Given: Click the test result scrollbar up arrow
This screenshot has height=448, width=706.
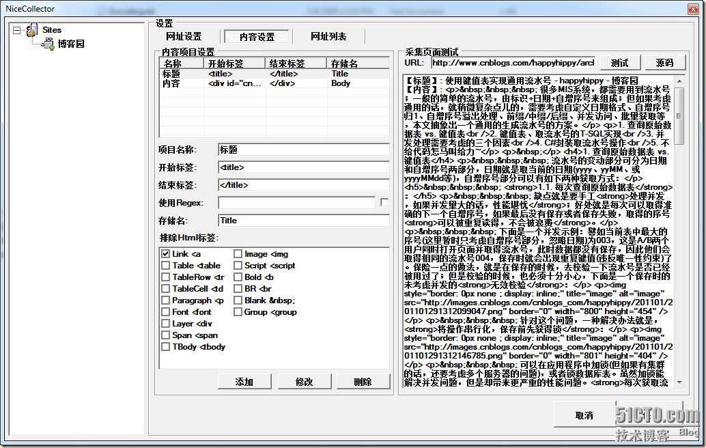Looking at the screenshot, I should point(679,81).
